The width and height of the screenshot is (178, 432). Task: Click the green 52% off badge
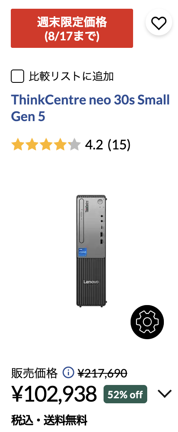click(125, 394)
